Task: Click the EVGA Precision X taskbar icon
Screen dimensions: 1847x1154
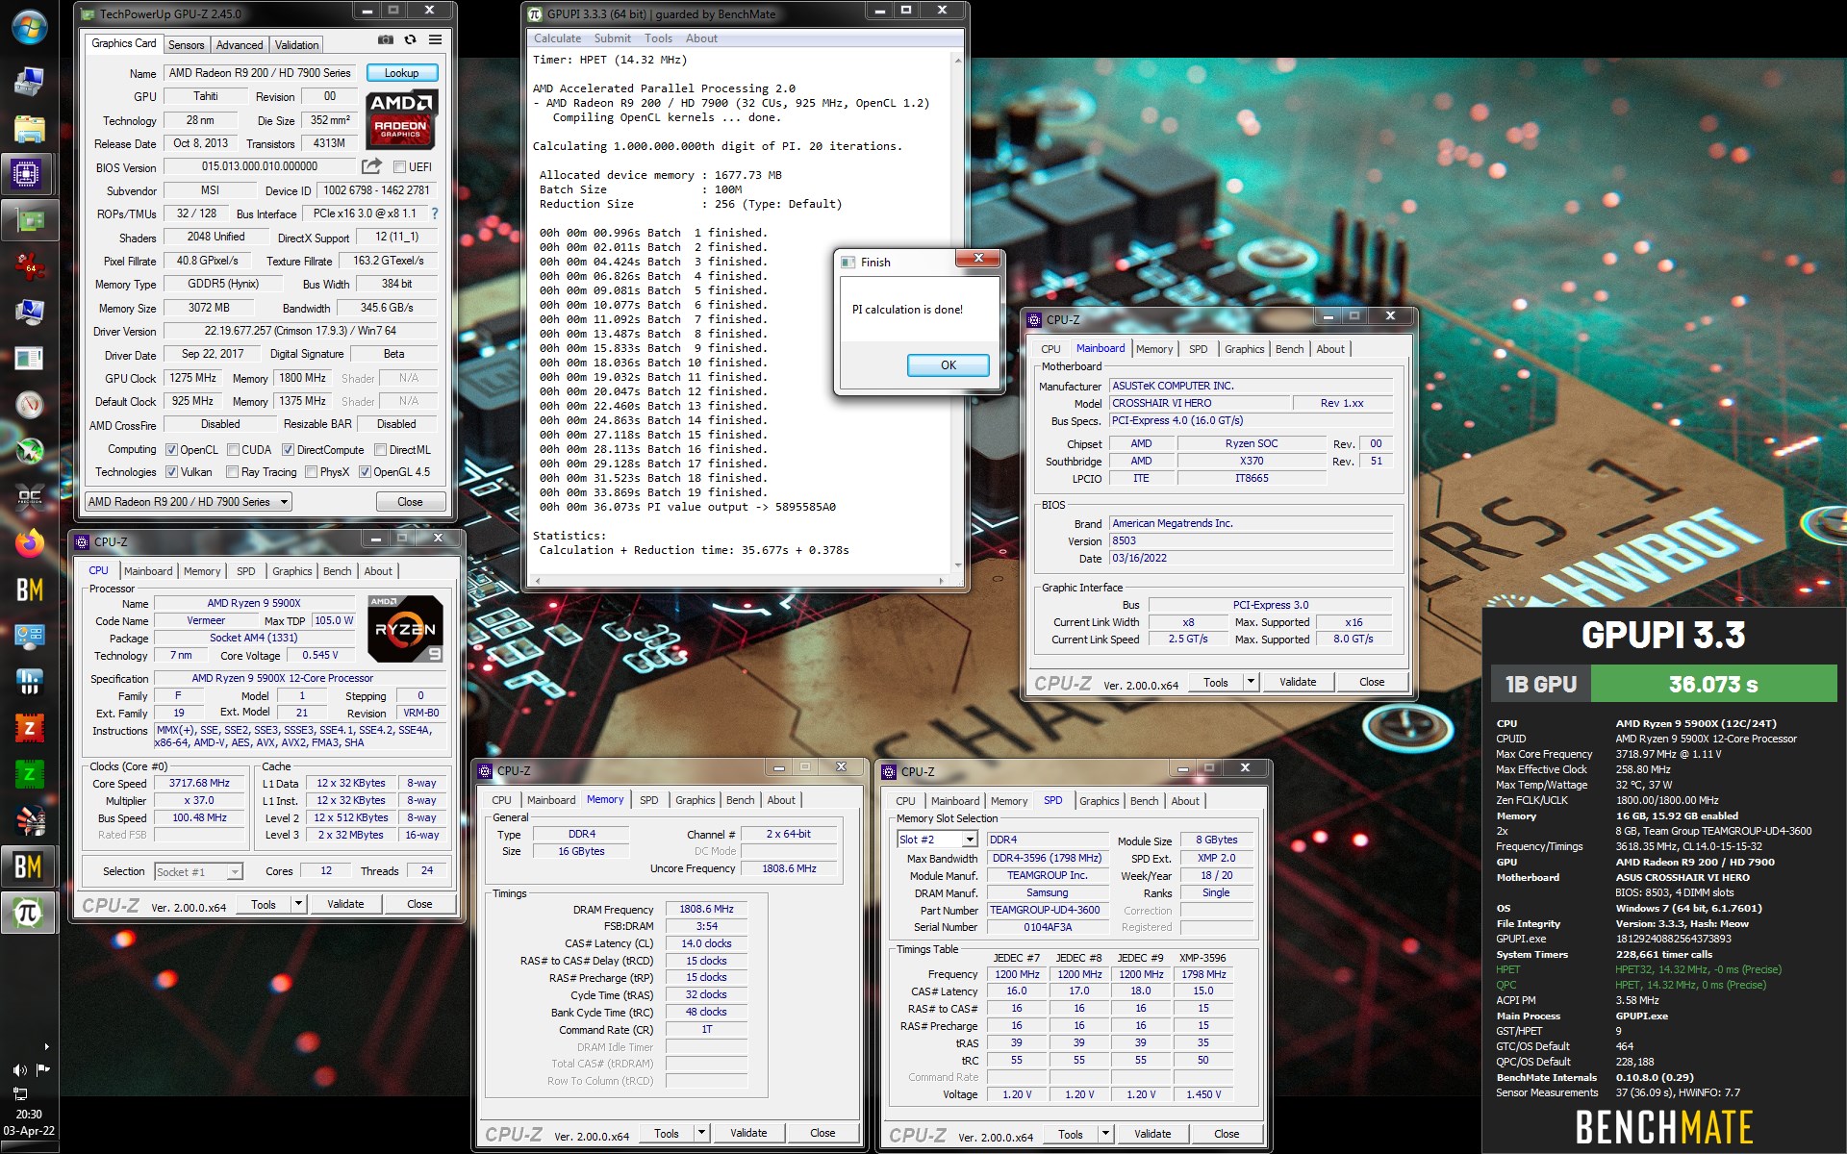Action: point(29,497)
